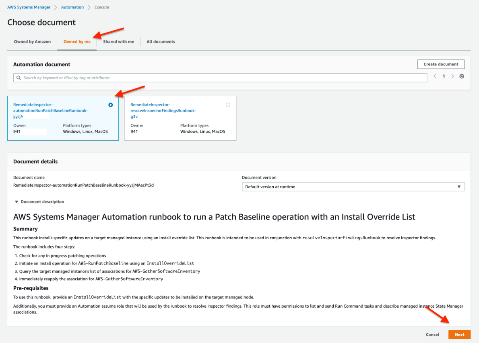The height and width of the screenshot is (343, 479).
Task: Go to next page using right chevron
Action: (452, 76)
